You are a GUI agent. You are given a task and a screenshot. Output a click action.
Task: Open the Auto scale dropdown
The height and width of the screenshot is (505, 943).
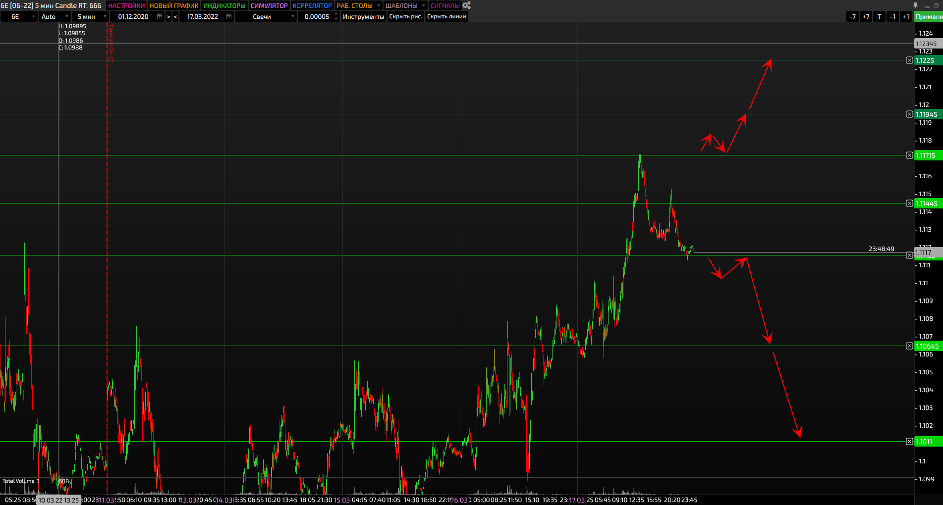coord(67,16)
